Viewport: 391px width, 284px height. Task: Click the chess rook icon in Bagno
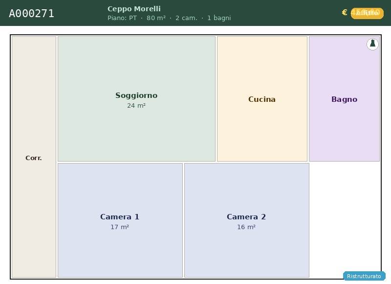[372, 44]
